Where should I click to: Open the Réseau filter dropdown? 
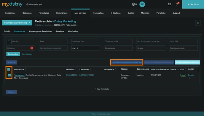[x=151, y=48]
